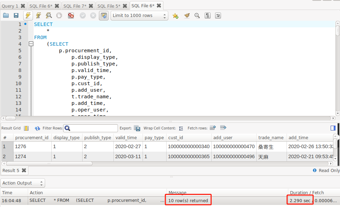
Task: Toggle continue-on-error via the red stop icon
Action: [x=71, y=15]
